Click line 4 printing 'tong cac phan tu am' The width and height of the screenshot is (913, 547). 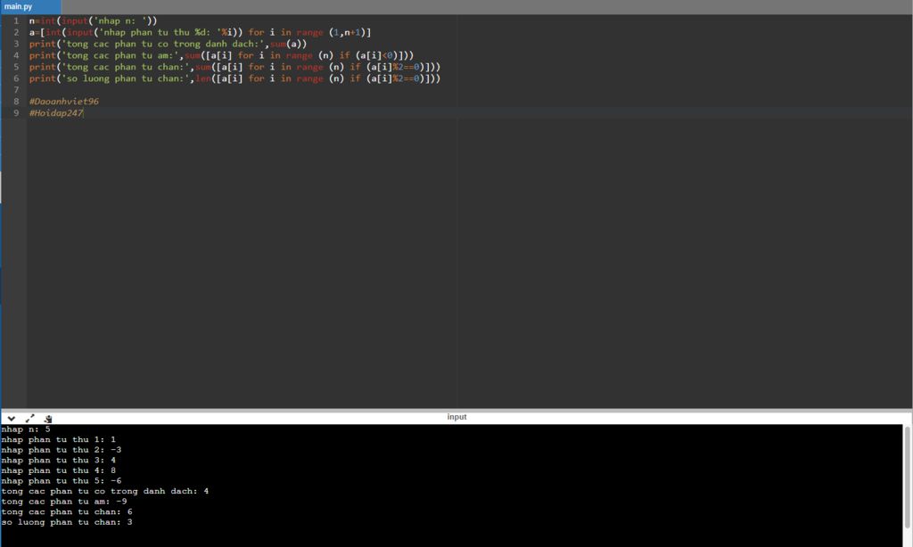[221, 56]
